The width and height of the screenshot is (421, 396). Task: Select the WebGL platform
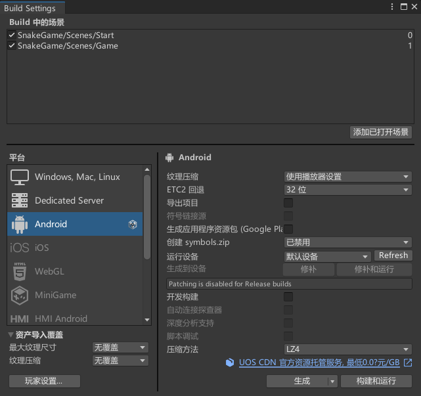[75, 271]
